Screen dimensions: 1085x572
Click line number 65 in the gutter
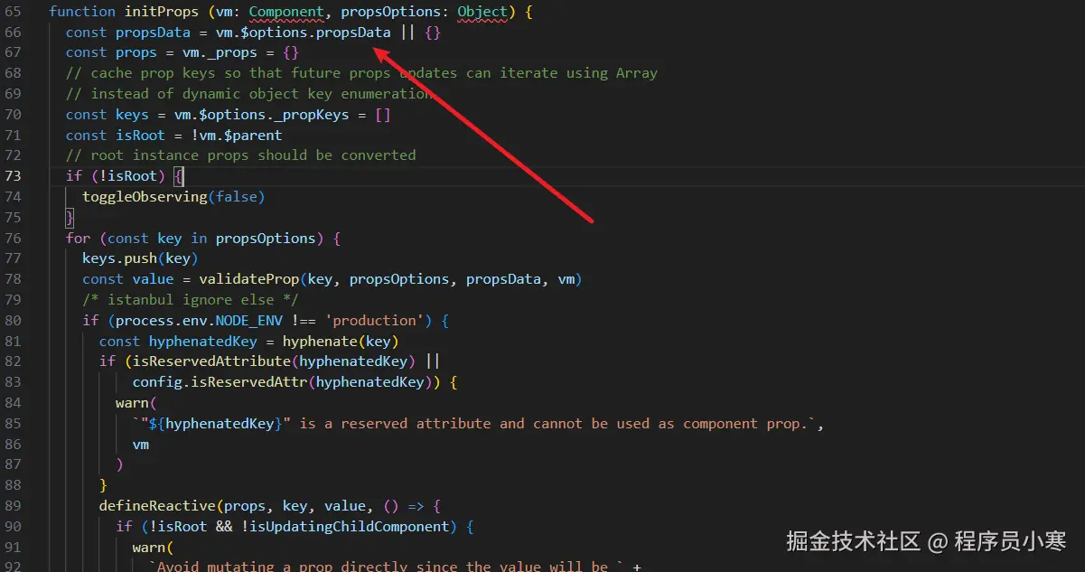pos(13,12)
